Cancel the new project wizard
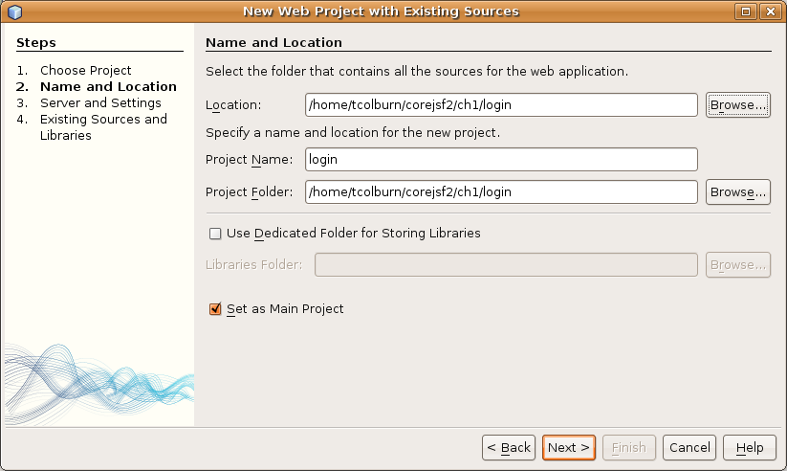 point(689,447)
